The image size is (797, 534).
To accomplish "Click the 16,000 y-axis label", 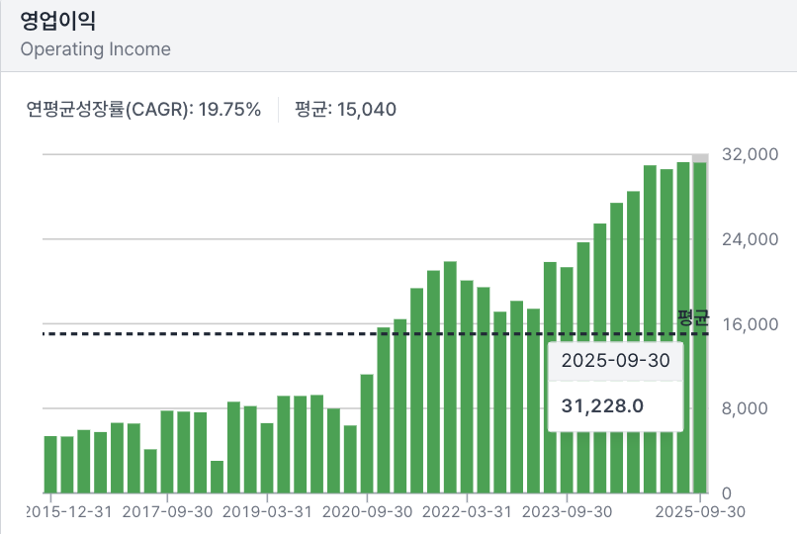I will 752,324.
